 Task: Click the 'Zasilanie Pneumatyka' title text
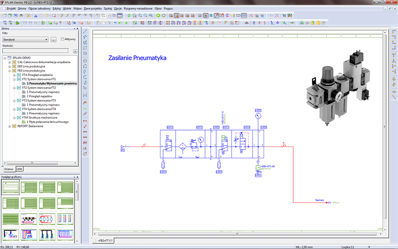click(138, 58)
